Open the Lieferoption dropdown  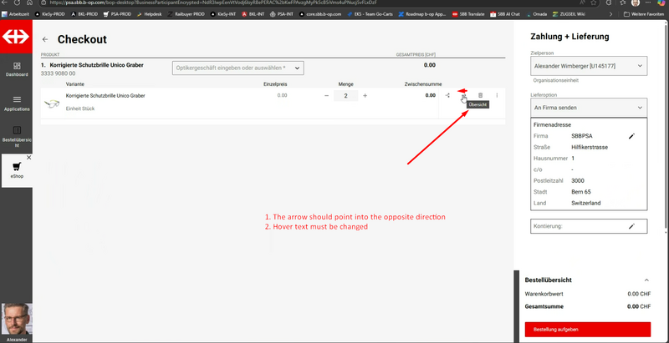(x=589, y=107)
